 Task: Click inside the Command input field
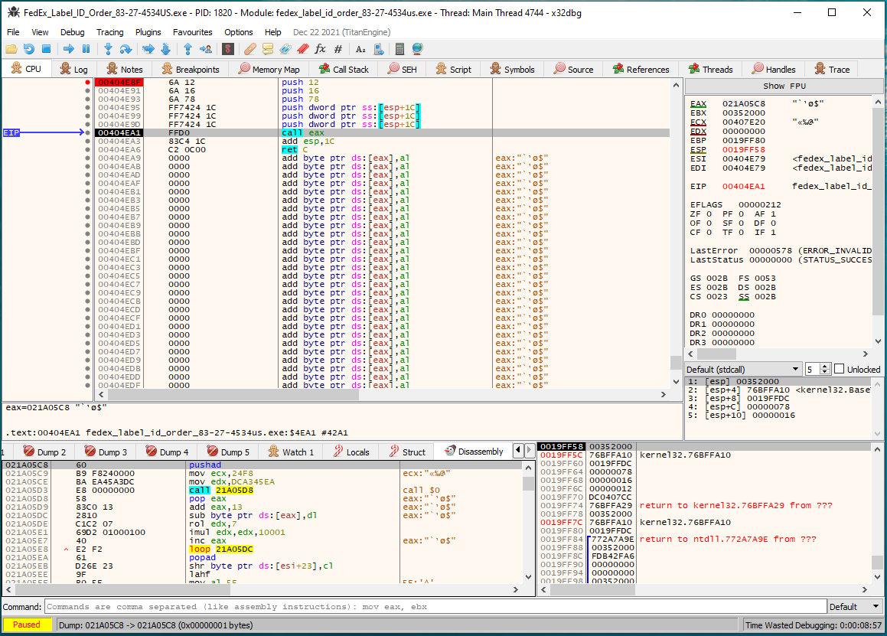[x=435, y=607]
